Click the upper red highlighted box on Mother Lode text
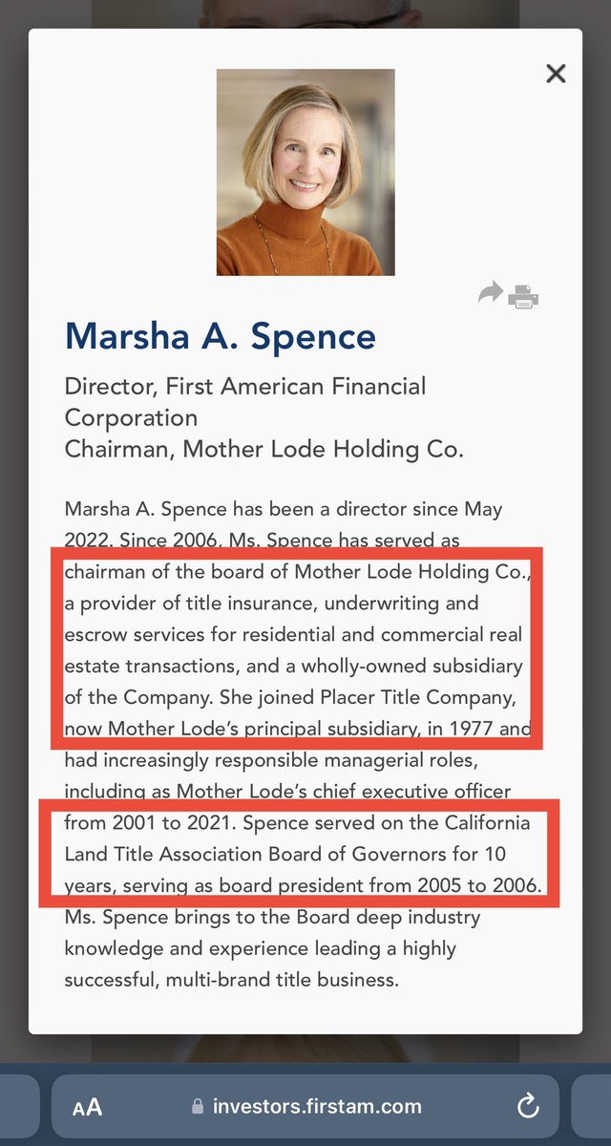Viewport: 611px width, 1146px height. tap(298, 647)
